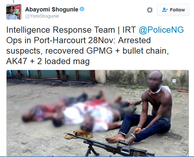
Task: Open Abayomi Shogunle's profile avatar
Action: [x=14, y=12]
